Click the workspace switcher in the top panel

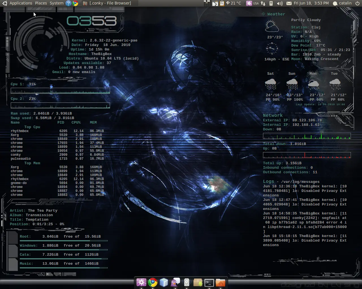207,3
